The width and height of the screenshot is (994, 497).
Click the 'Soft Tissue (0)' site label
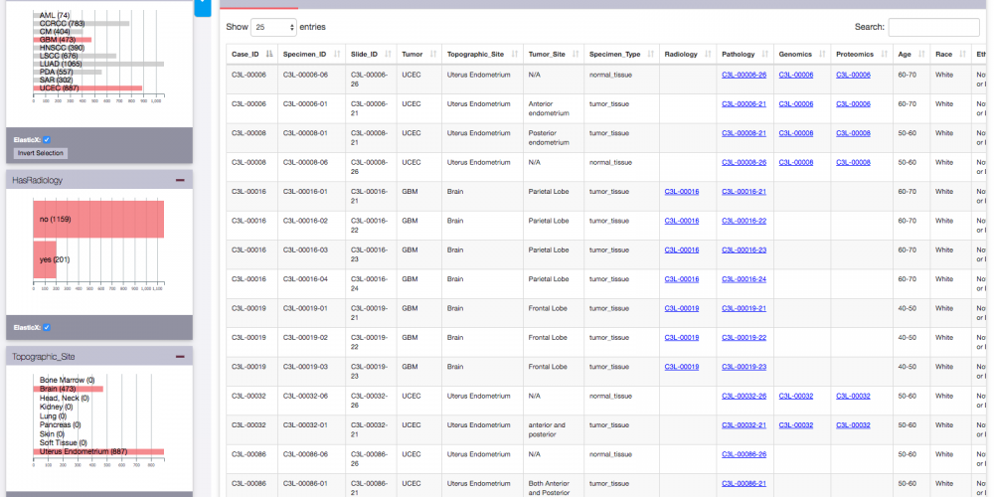coord(63,442)
